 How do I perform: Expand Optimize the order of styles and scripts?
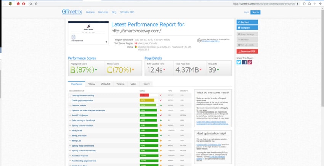(88, 110)
